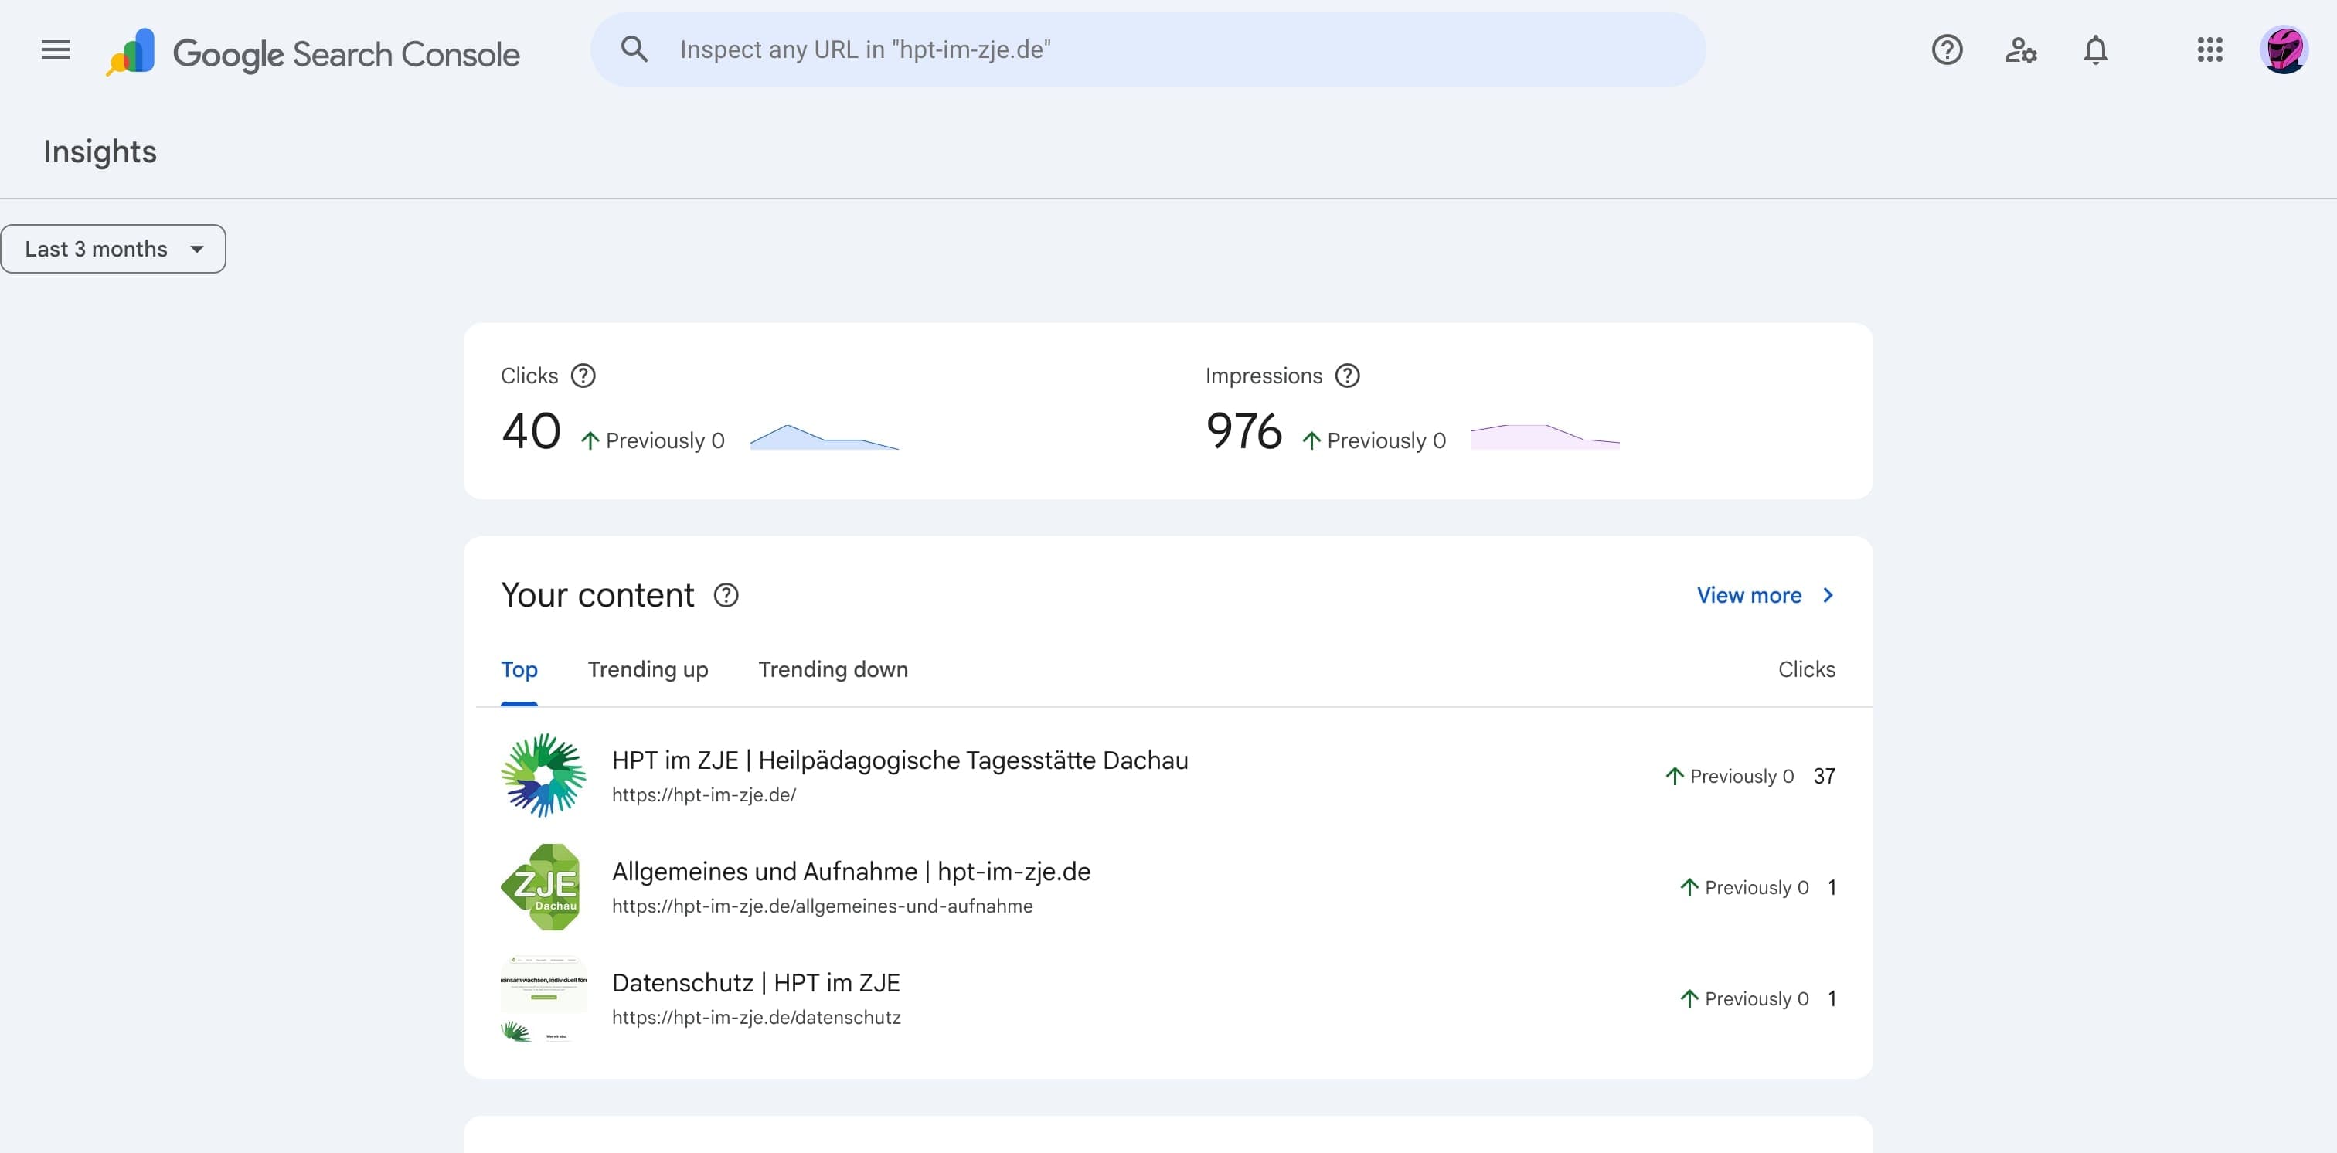Open the Google apps grid
This screenshot has width=2337, height=1153.
pyautogui.click(x=2211, y=51)
